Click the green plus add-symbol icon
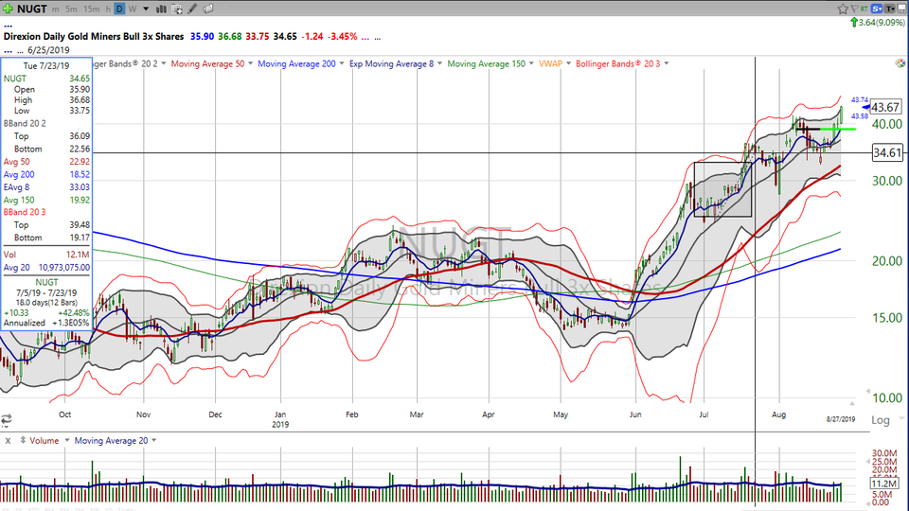The image size is (909, 511). [x=9, y=9]
